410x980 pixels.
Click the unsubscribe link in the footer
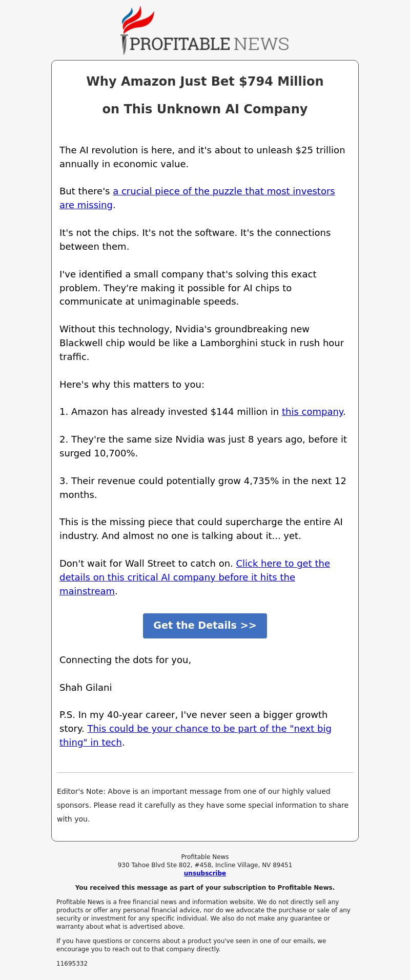(x=205, y=873)
